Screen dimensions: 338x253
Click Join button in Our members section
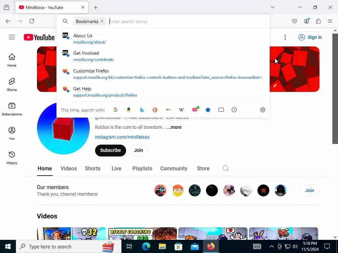coord(309,190)
